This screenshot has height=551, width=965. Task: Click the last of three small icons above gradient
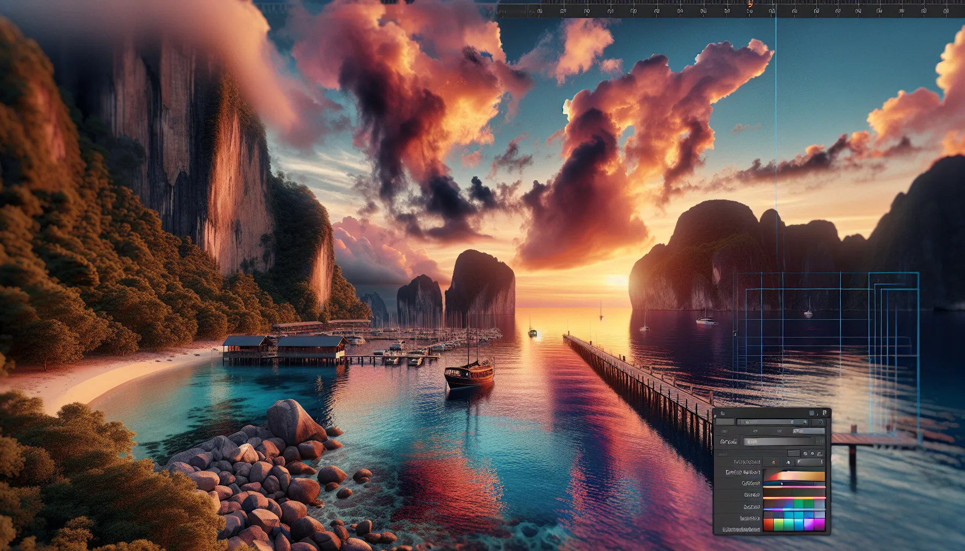coord(820,454)
